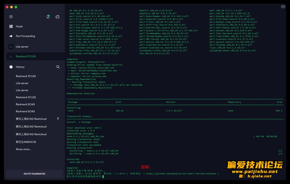Click "nano-2.3.1-10.el7.x86_64.rpm" in the terminal
The image size is (290, 184).
[x=85, y=137]
